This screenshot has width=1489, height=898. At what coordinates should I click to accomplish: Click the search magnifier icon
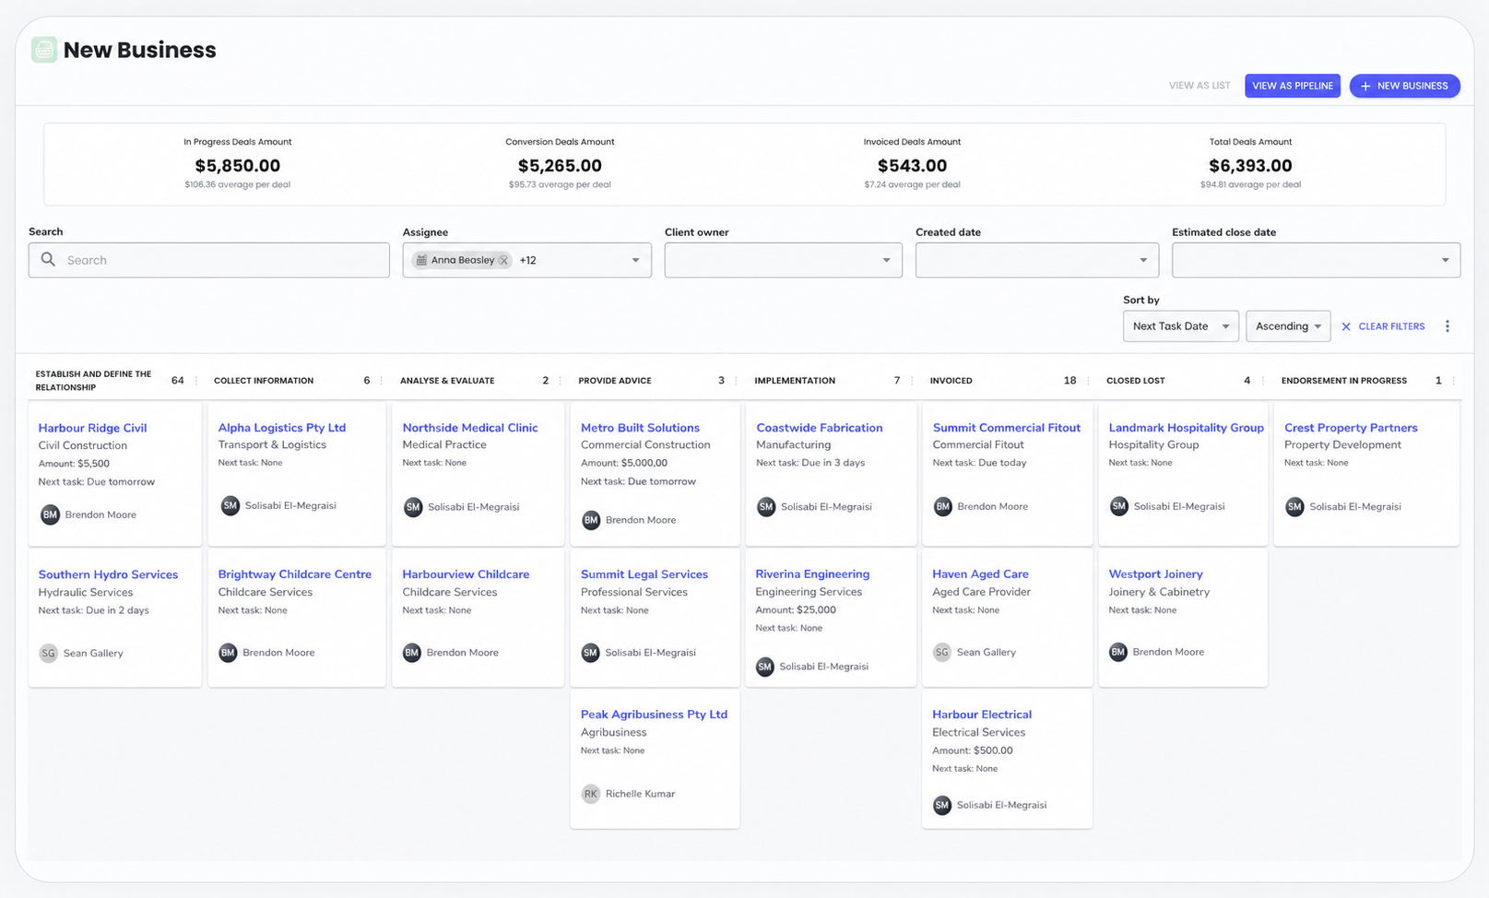pyautogui.click(x=48, y=260)
